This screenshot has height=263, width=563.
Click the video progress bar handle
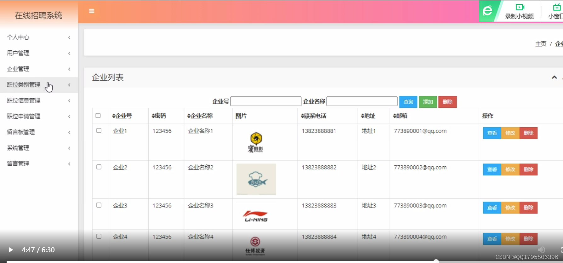tap(436, 261)
